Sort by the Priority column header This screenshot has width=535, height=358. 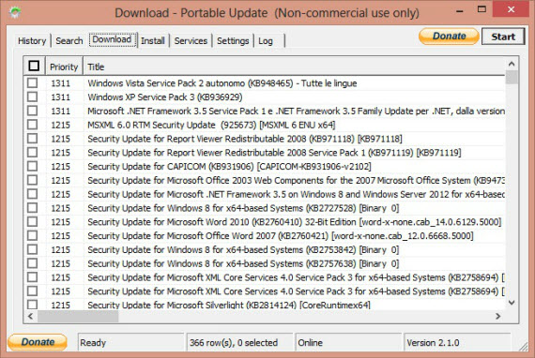(x=64, y=67)
